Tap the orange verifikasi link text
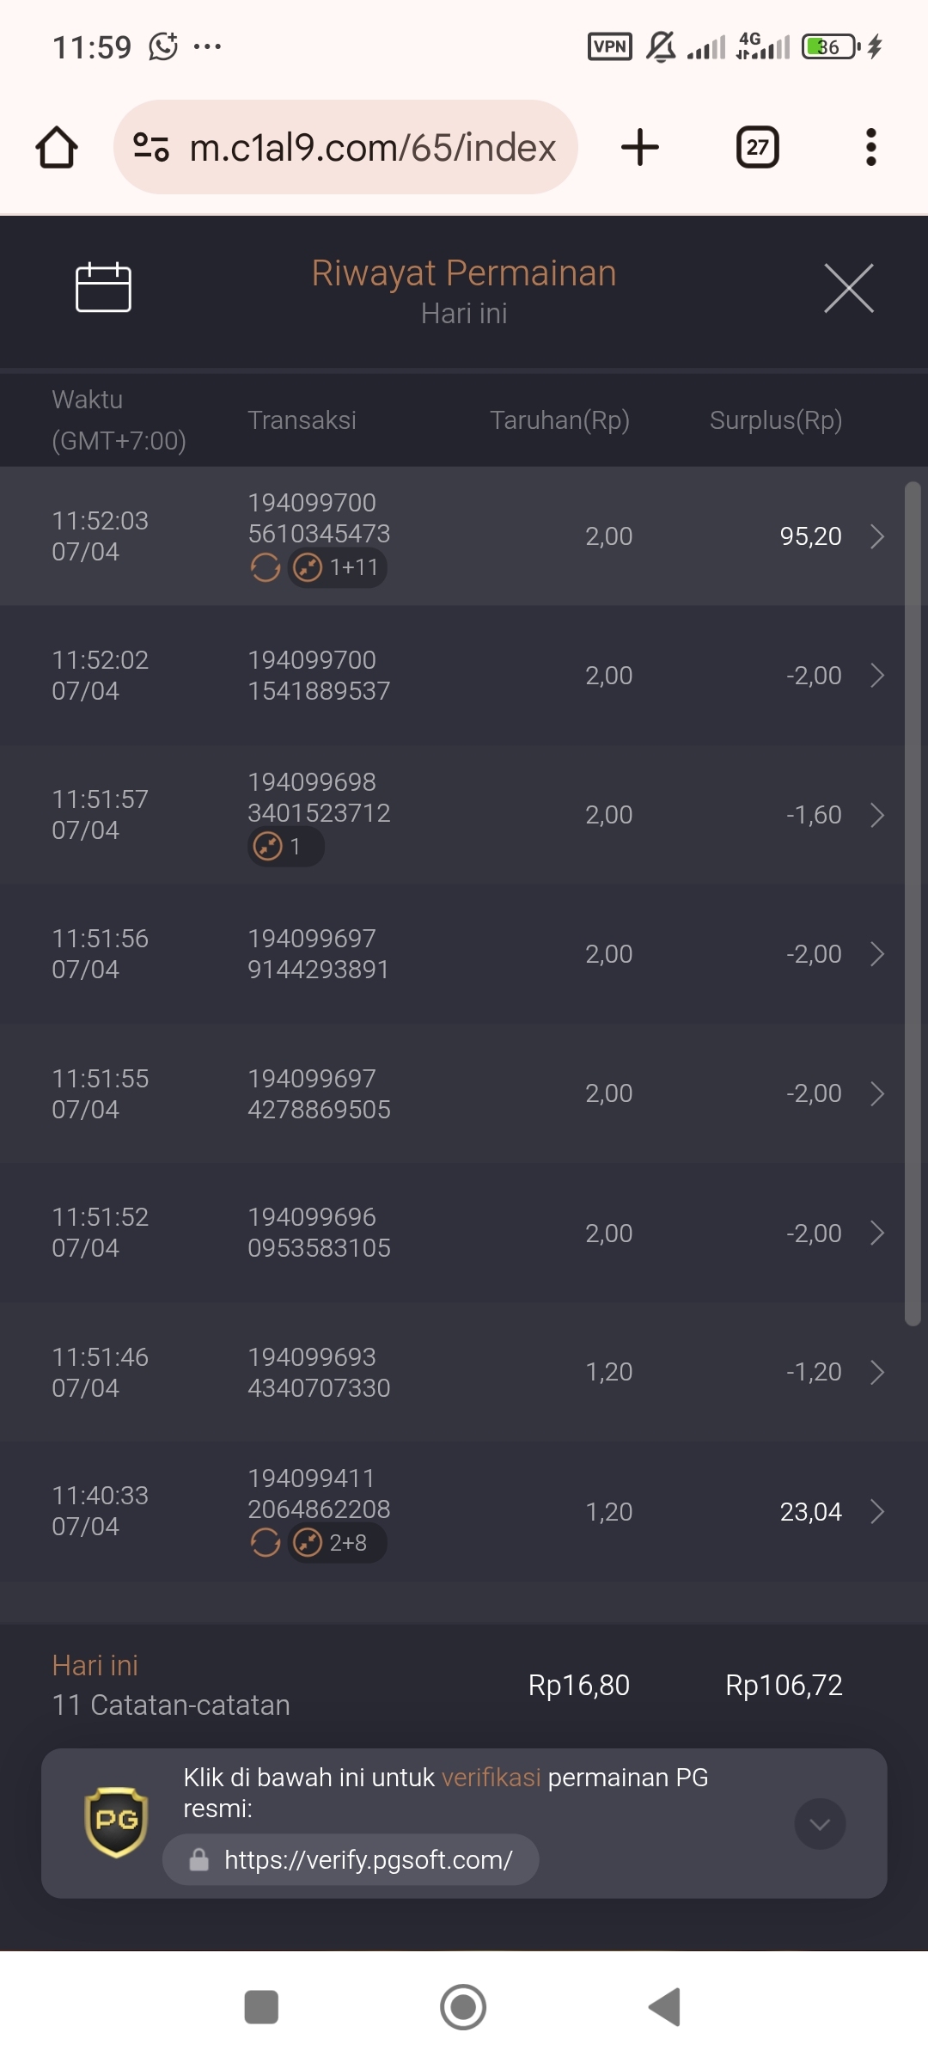This screenshot has width=928, height=2063. (491, 1777)
